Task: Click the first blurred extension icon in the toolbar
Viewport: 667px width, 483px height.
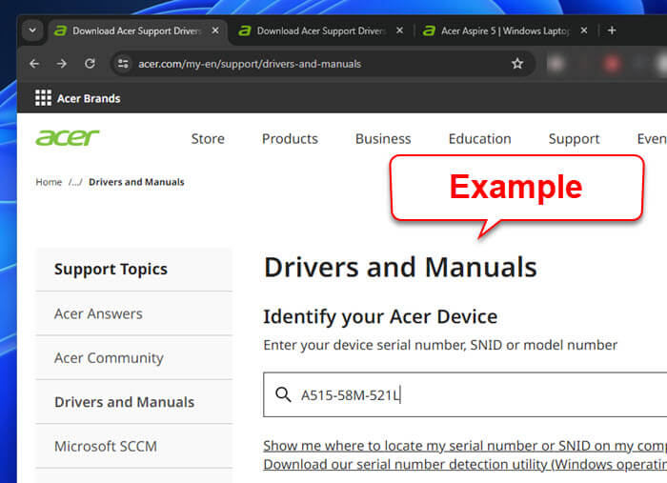Action: click(556, 64)
